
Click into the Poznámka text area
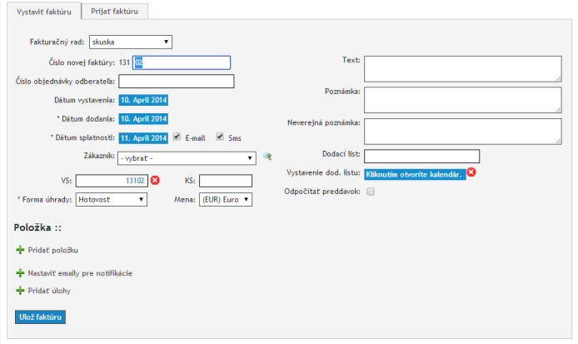pyautogui.click(x=463, y=100)
